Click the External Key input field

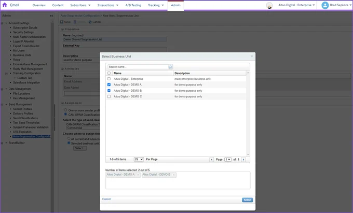115,49
